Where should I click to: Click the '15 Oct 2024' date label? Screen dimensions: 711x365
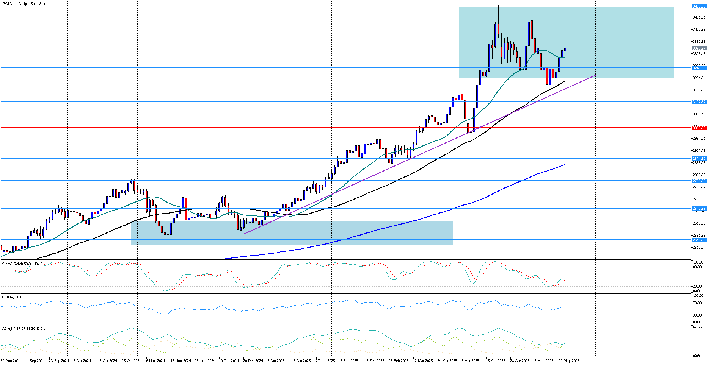point(108,361)
